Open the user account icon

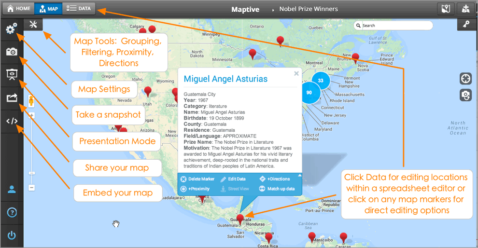click(x=12, y=190)
